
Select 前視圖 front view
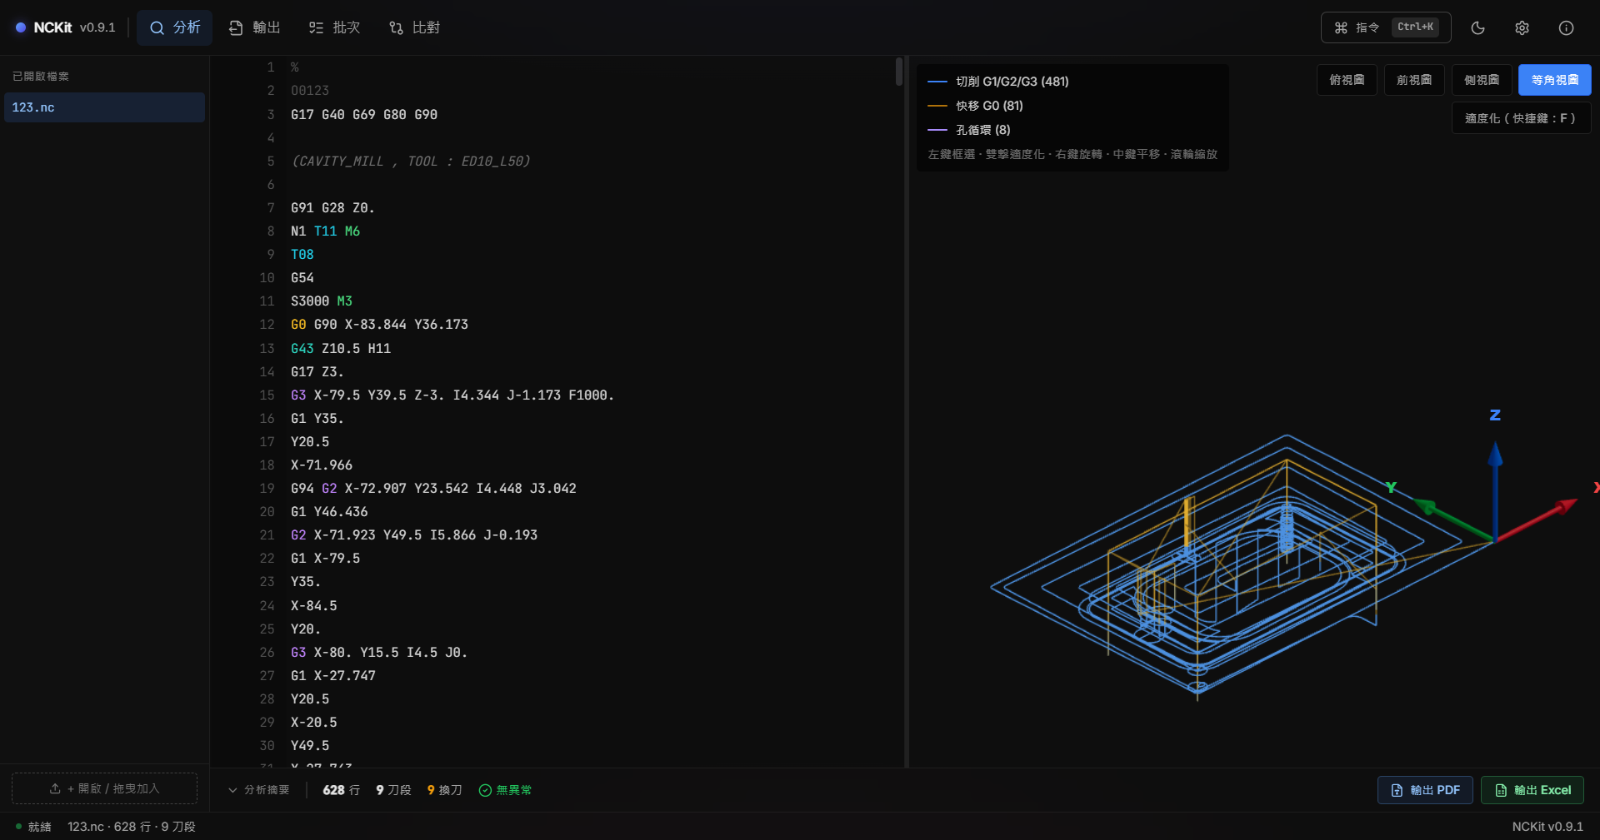click(1414, 80)
